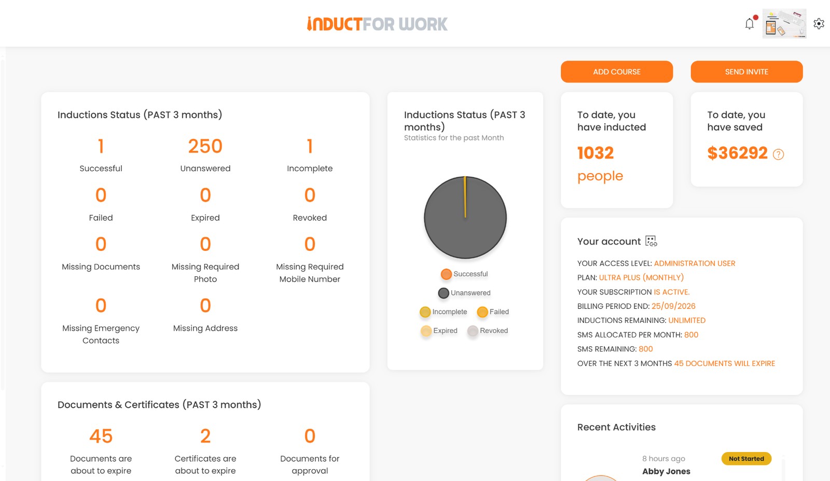
Task: Click the 0 Missing Required Mobile Number count
Action: (310, 244)
